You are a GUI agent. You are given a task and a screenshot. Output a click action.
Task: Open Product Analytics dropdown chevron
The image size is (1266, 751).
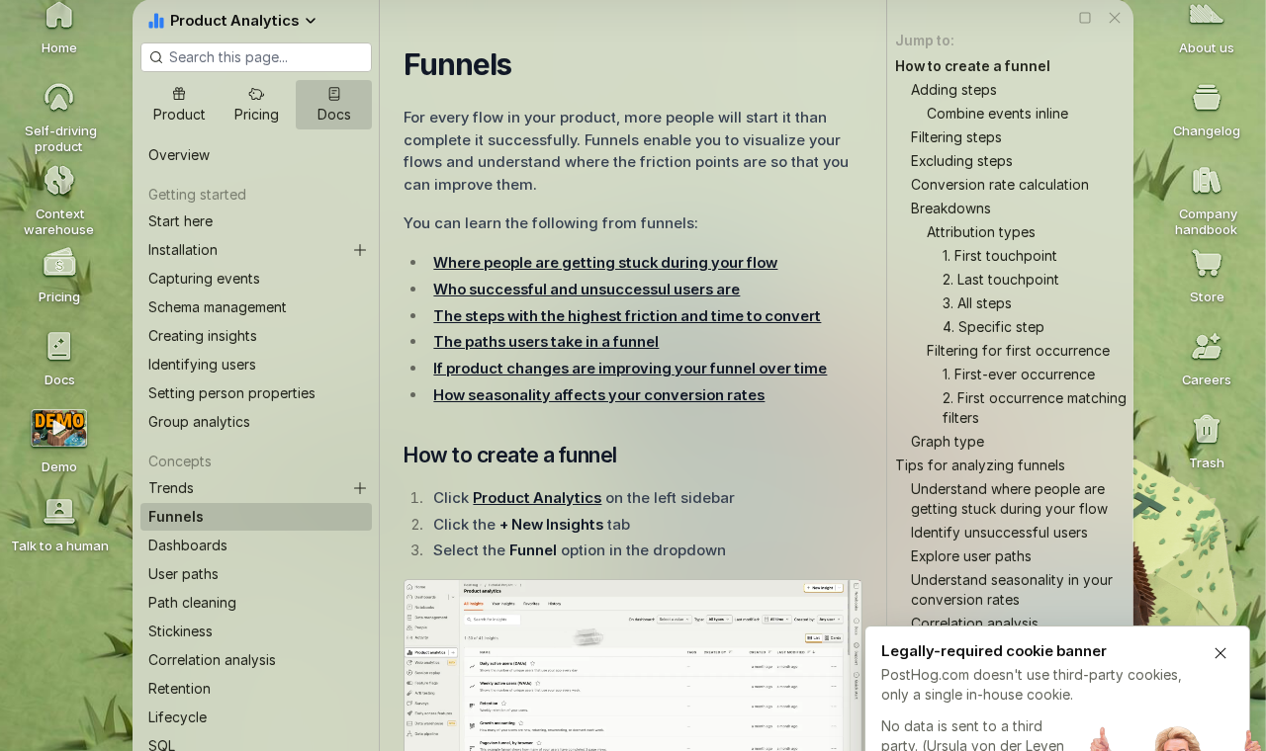click(x=311, y=21)
